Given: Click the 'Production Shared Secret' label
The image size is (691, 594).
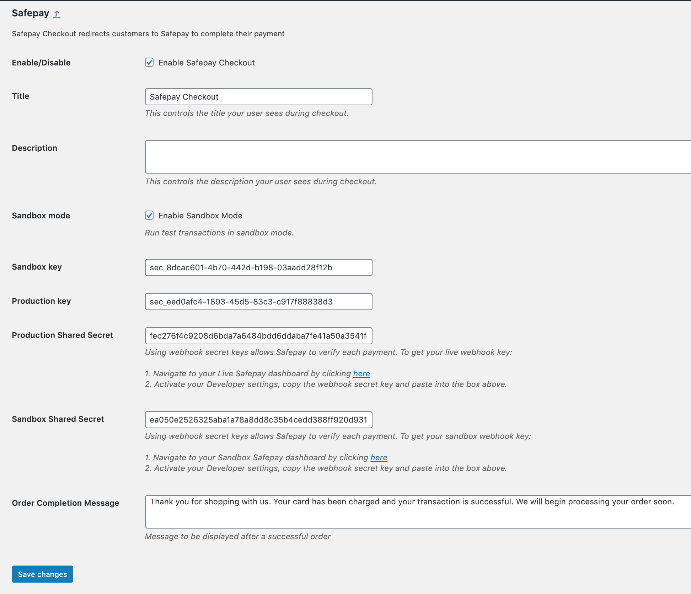Looking at the screenshot, I should pos(63,335).
